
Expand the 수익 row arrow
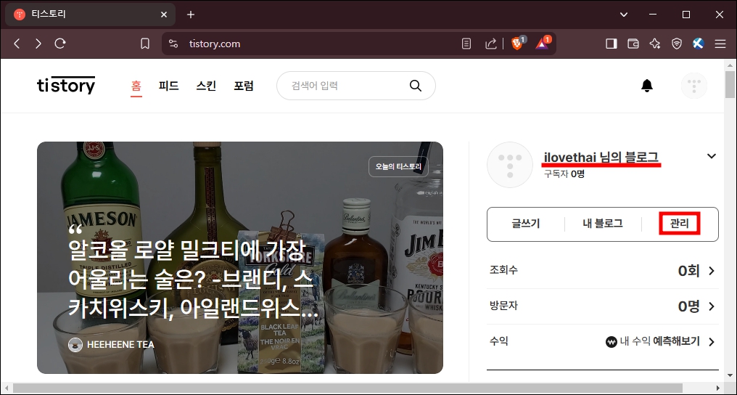click(712, 342)
